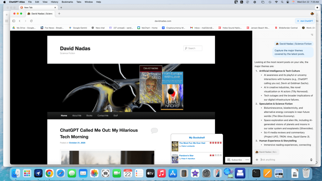This screenshot has width=322, height=181.
Task: Open the Google Gemini bookmark
Action: 78,28
